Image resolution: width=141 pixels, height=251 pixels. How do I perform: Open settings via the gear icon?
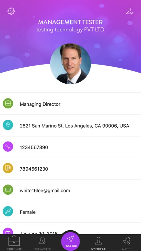pyautogui.click(x=11, y=11)
